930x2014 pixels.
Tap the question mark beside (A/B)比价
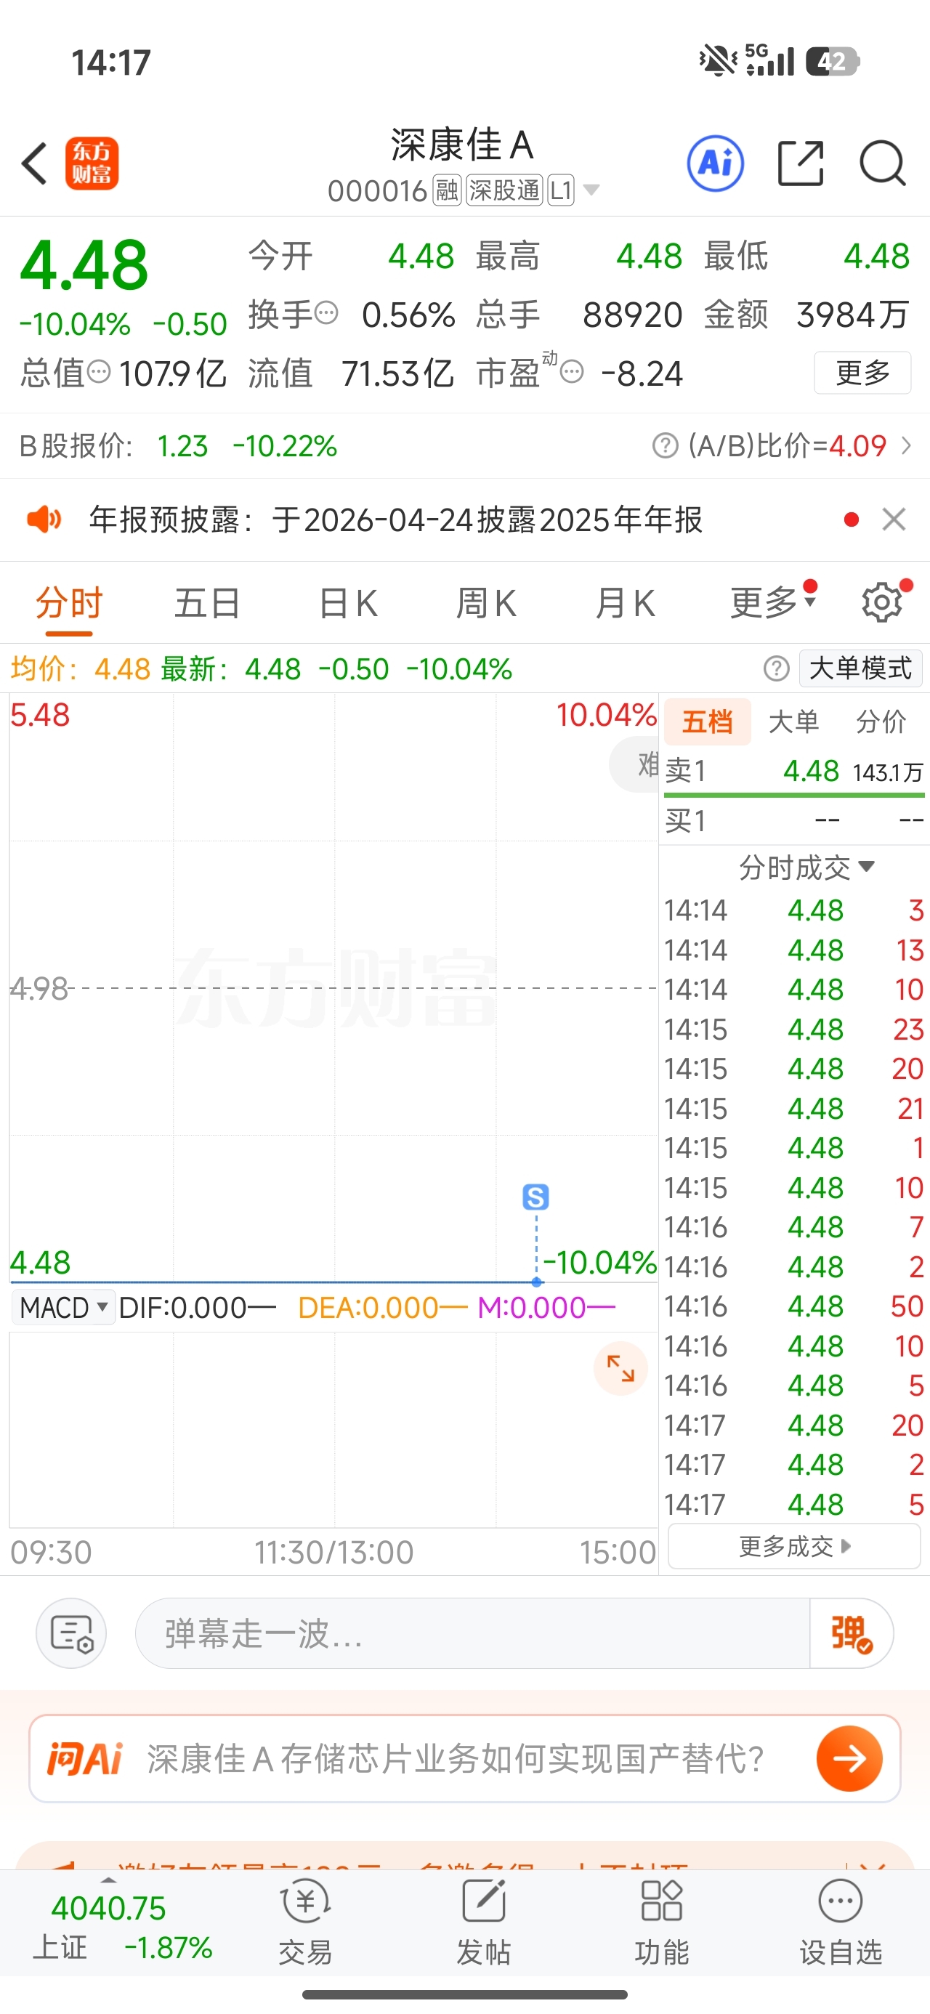coord(665,446)
